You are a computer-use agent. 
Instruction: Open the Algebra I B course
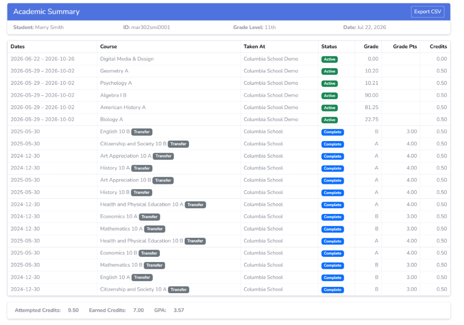(113, 95)
